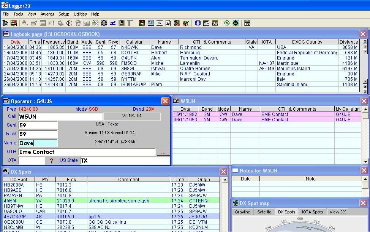Switch to the IOTA Spots tab
The height and width of the screenshot is (232, 370).
(x=312, y=212)
